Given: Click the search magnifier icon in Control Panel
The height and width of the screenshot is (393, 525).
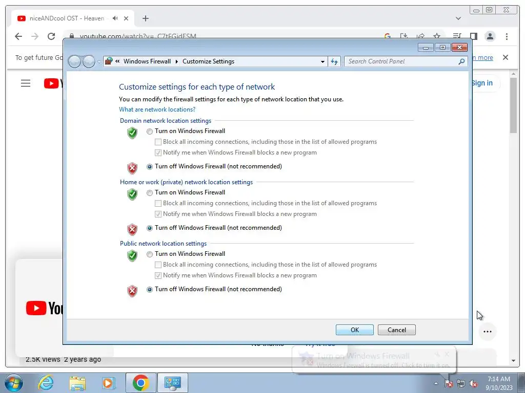Looking at the screenshot, I should click(x=461, y=61).
